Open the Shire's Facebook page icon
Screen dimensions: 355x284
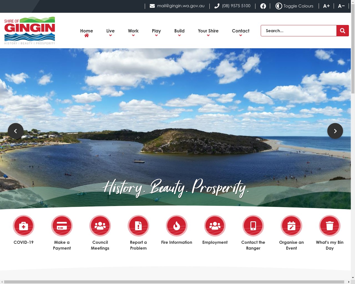tap(263, 6)
